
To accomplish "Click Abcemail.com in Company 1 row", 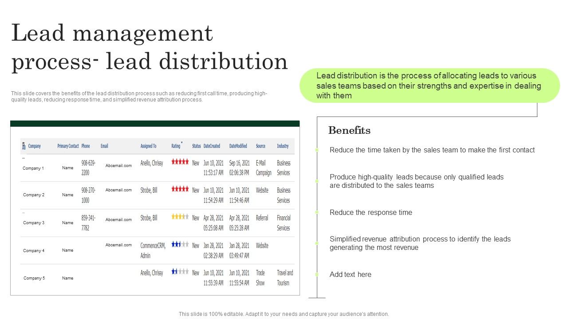I will coord(118,166).
